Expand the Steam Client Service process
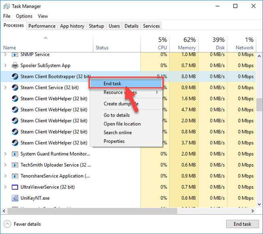The image size is (263, 234). point(5,88)
